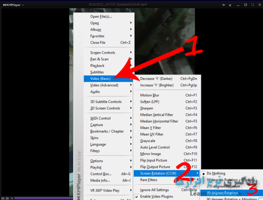Open the Capture submenu
The width and height of the screenshot is (263, 200).
[x=109, y=125]
